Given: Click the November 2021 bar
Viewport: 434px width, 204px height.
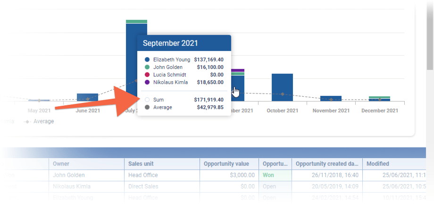Looking at the screenshot, I should pyautogui.click(x=331, y=99).
